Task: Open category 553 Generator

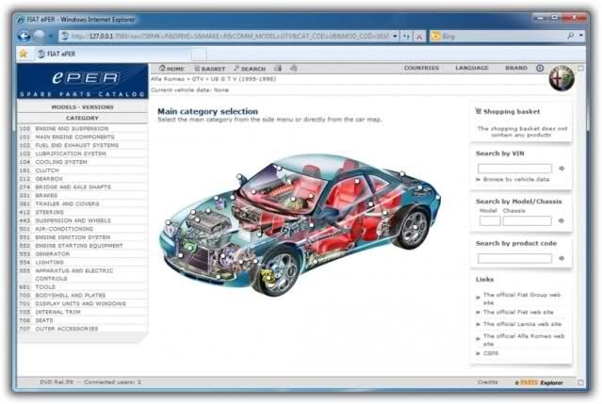Action: tap(82, 254)
